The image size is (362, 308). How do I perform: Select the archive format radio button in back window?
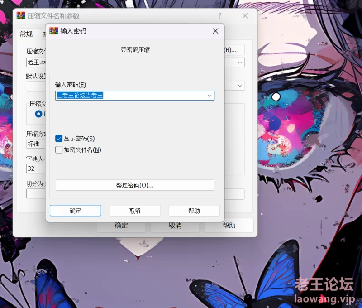point(38,114)
